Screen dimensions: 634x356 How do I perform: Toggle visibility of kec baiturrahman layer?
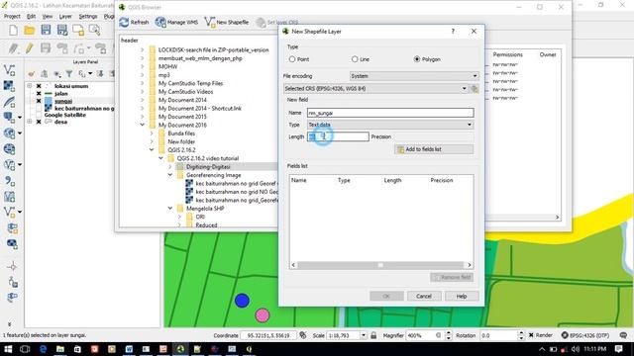(39, 108)
